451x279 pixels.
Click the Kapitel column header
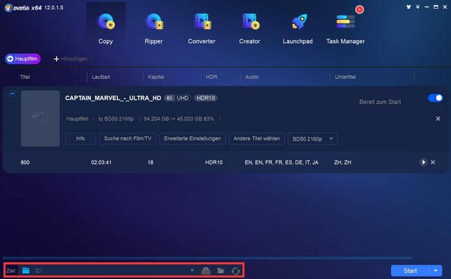coord(156,77)
